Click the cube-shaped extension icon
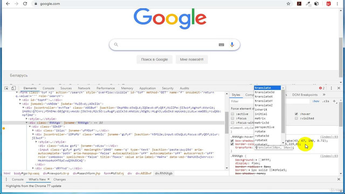Viewport: 345px width, 194px height. pyautogui.click(x=316, y=4)
